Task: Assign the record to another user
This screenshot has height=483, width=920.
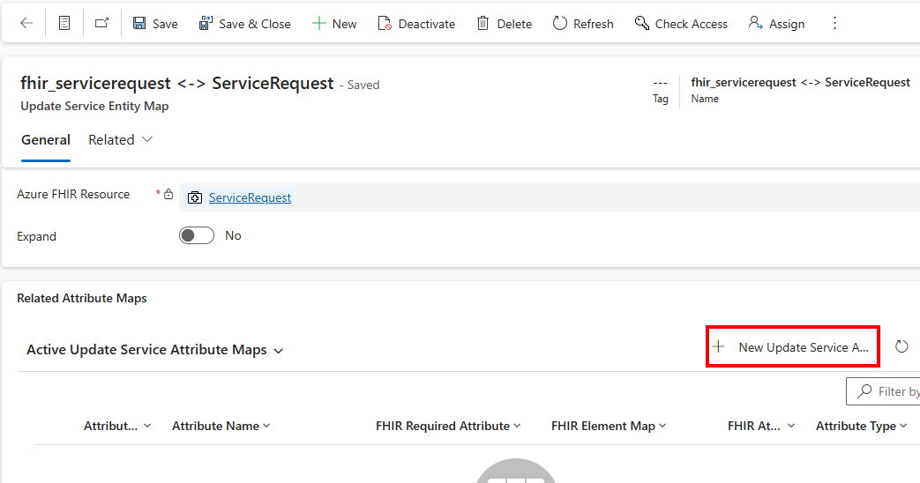Action: [x=776, y=24]
